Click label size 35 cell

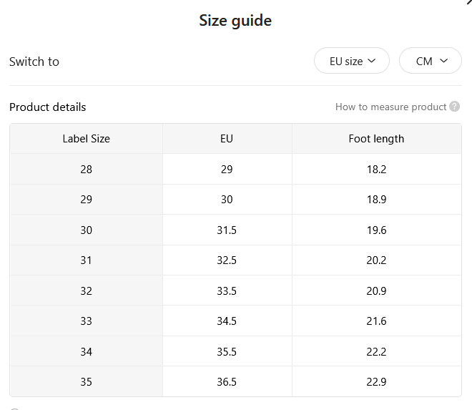tap(87, 382)
